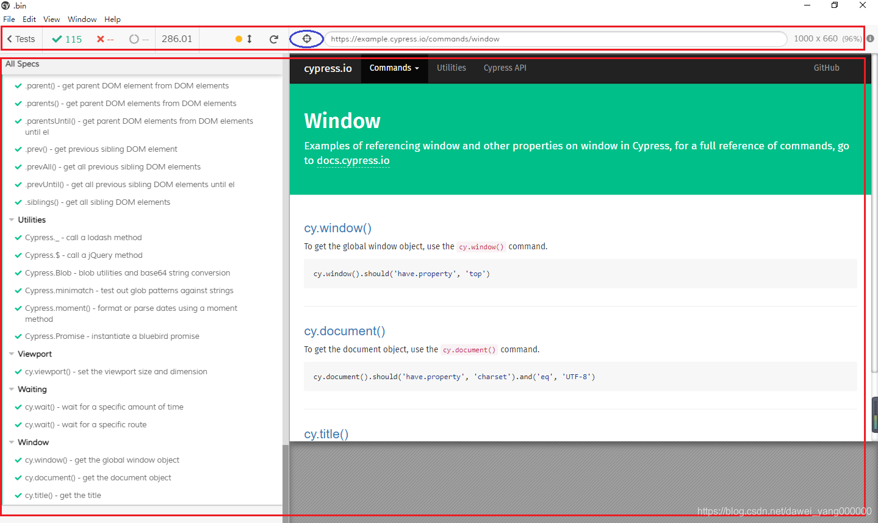Viewport: 878px width, 523px height.
Task: Select the All Specs header
Action: point(23,64)
